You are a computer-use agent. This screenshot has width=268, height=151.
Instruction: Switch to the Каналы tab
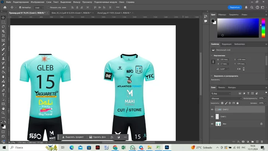click(222, 87)
